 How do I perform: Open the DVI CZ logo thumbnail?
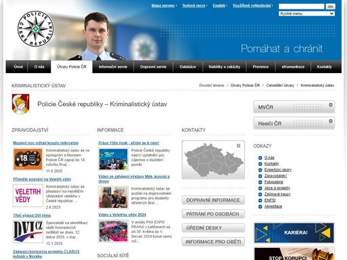pyautogui.click(x=28, y=232)
